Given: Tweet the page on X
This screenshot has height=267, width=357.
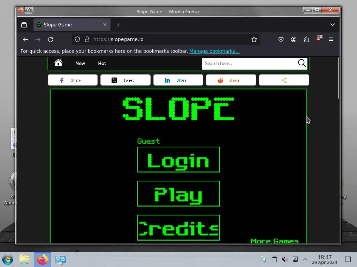Looking at the screenshot, I should pyautogui.click(x=126, y=80).
